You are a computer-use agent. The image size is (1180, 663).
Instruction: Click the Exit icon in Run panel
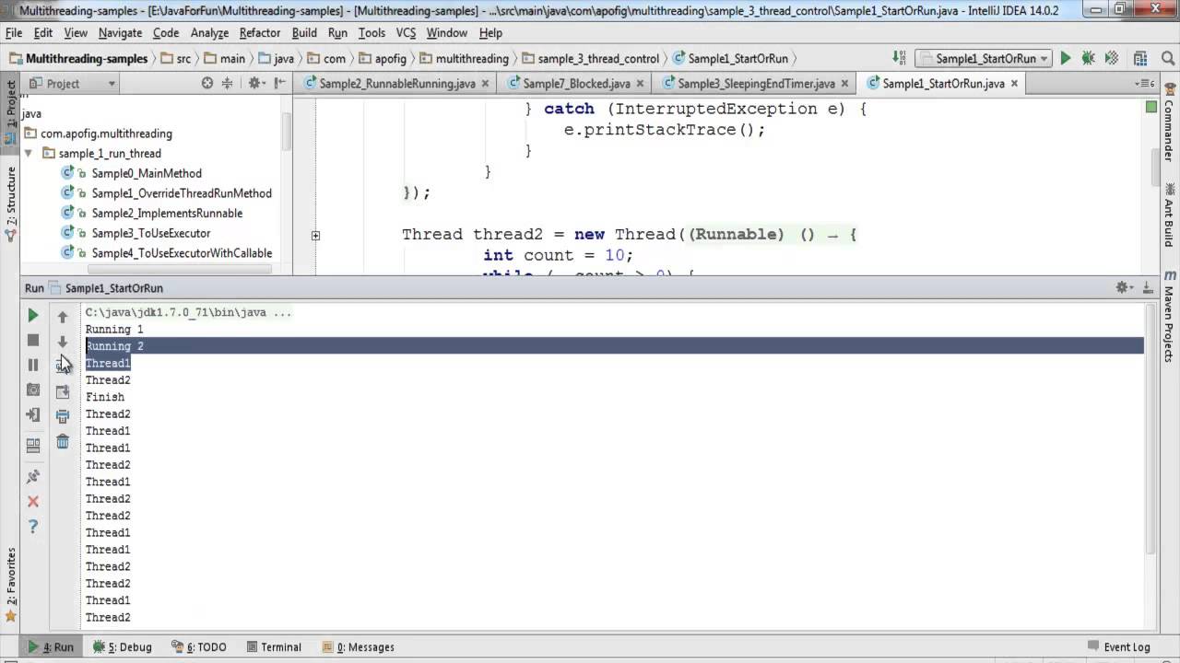click(33, 414)
